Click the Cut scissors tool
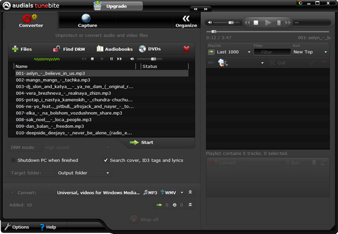 [278, 63]
